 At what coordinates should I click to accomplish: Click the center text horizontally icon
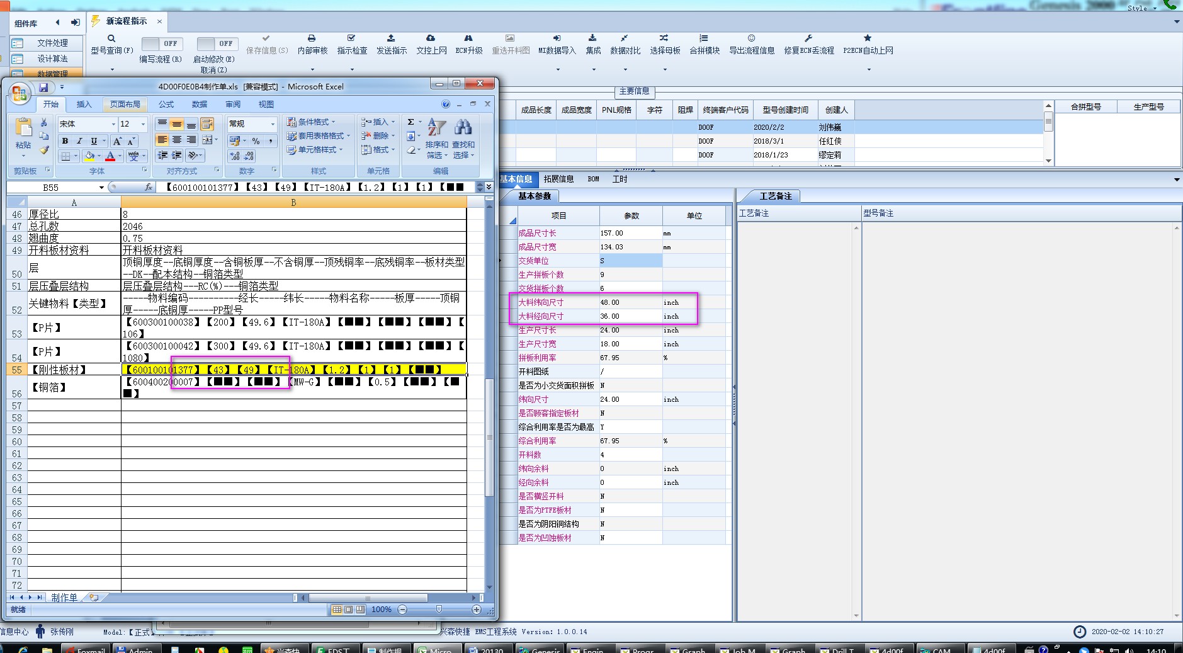pos(177,140)
